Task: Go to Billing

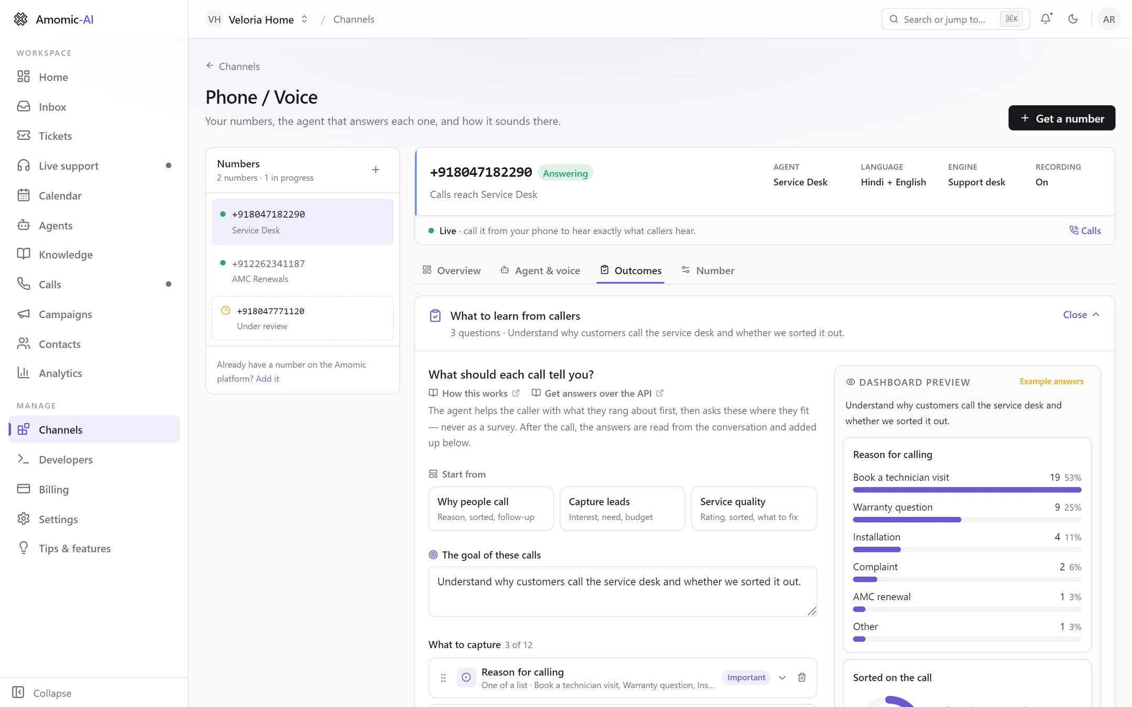Action: [94, 490]
